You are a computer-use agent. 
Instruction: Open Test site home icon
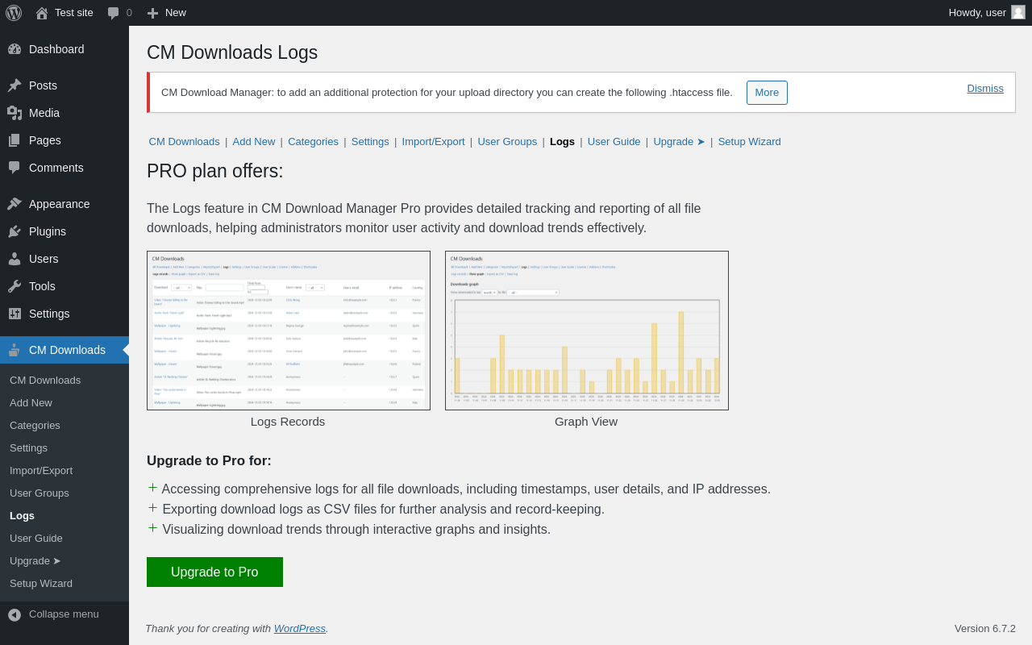pyautogui.click(x=42, y=13)
